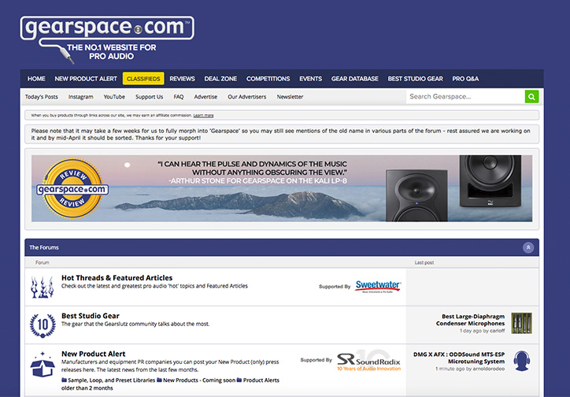The width and height of the screenshot is (570, 397).
Task: Click the New Products - Coming soon folder icon
Action: tap(159, 380)
